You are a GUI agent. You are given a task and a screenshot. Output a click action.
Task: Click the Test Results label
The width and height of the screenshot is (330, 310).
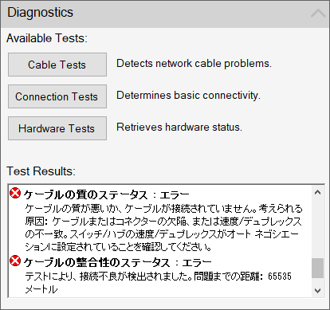pos(41,171)
